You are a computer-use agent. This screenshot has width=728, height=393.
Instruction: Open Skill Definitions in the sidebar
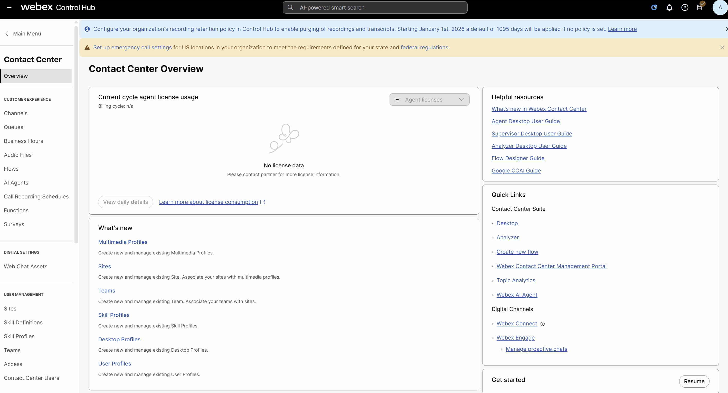[23, 322]
